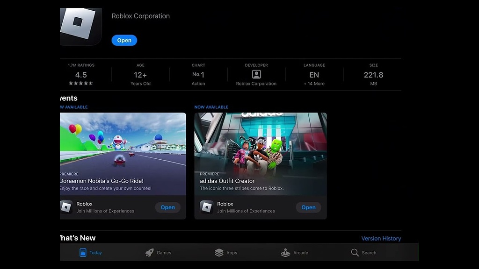The width and height of the screenshot is (479, 269).
Task: Tap the Roblox Corporation developer icon
Action: [x=256, y=74]
